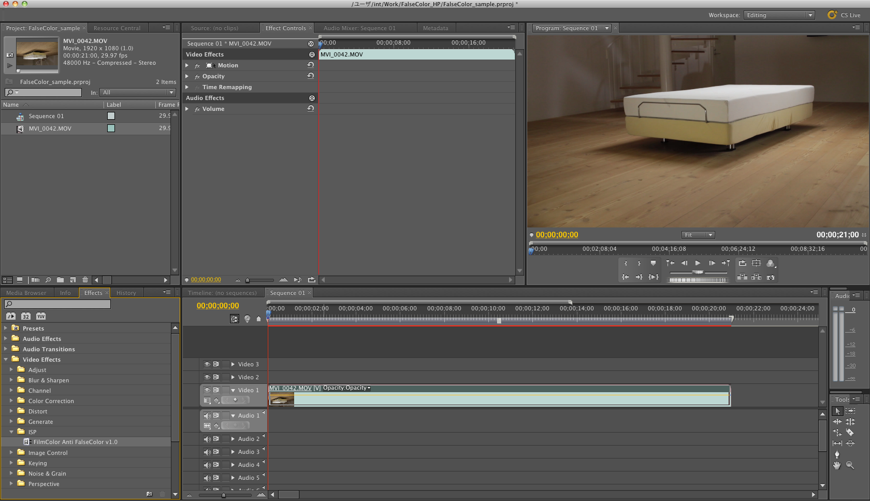This screenshot has width=870, height=501.
Task: Expand Opacity effect properties
Action: [187, 76]
